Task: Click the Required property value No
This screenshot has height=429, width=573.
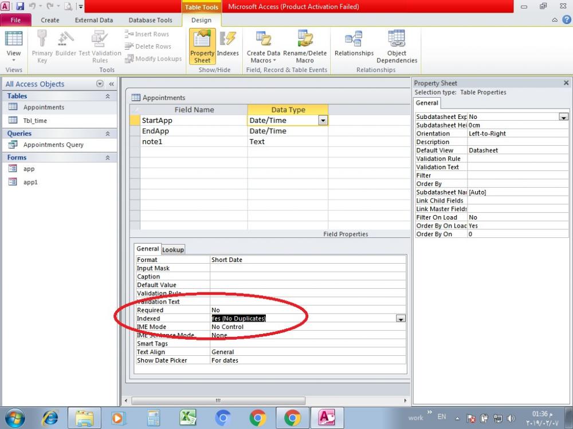Action: pyautogui.click(x=308, y=310)
